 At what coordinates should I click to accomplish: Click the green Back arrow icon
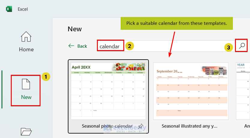(x=71, y=46)
